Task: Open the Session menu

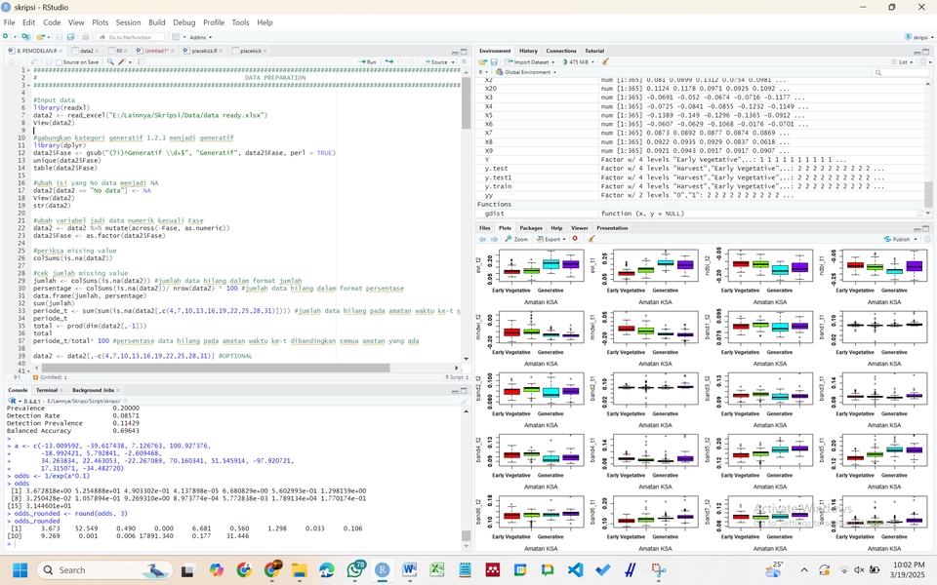Action: (128, 22)
